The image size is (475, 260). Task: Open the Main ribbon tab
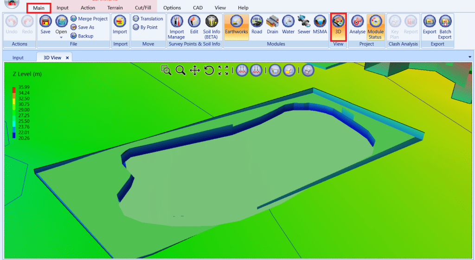pyautogui.click(x=39, y=8)
